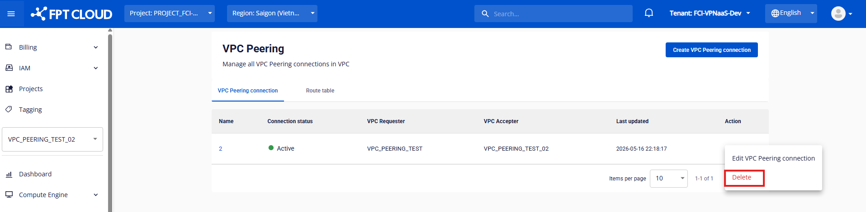Click the IAM sidebar icon
This screenshot has height=212, width=866.
9,68
